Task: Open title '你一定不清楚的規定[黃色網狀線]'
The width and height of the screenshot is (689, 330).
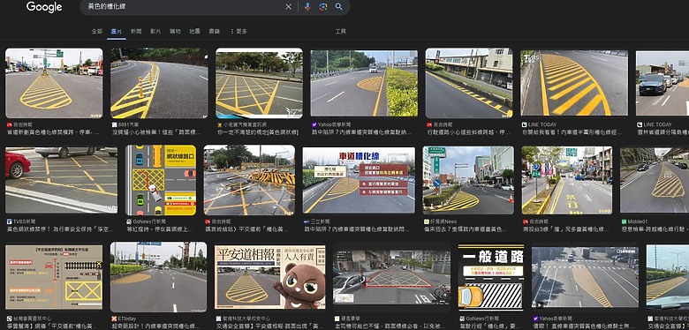Action: (258, 132)
